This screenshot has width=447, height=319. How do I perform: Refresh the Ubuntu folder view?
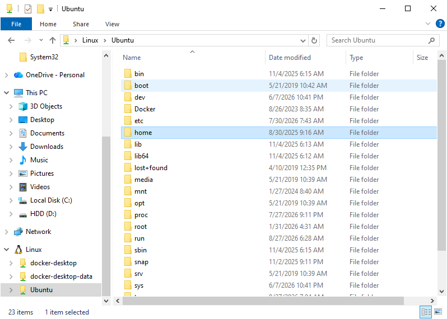[314, 40]
